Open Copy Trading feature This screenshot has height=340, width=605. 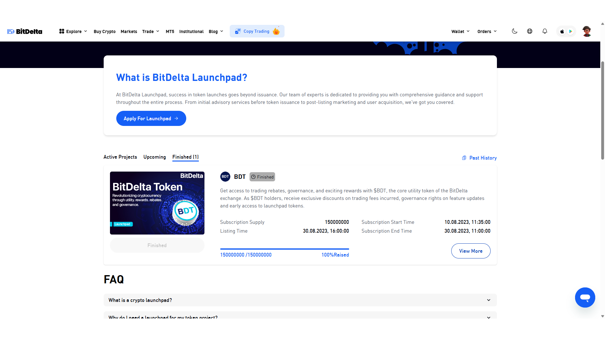[x=257, y=31]
